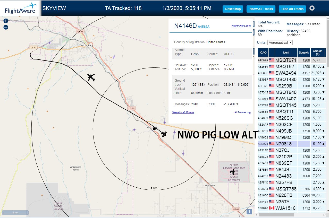Select the MSQT52 row

292,67
